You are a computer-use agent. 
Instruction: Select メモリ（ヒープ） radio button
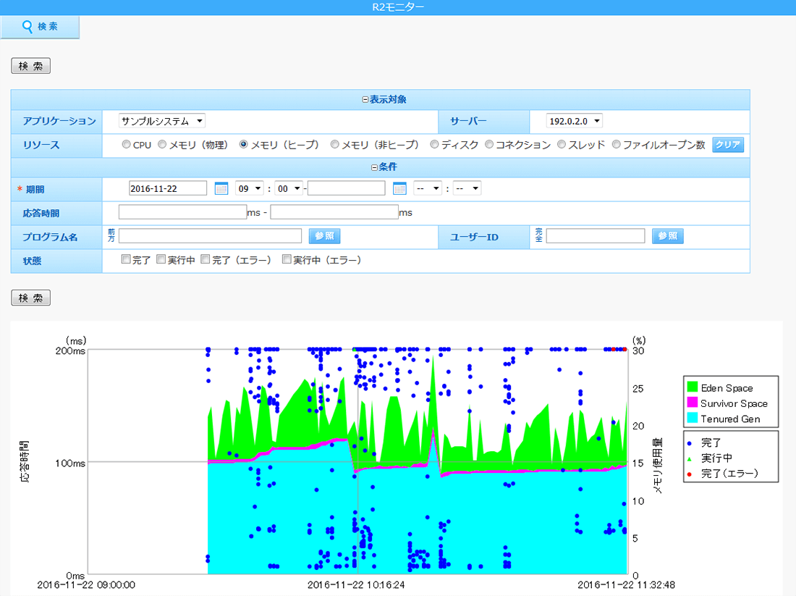tap(244, 144)
